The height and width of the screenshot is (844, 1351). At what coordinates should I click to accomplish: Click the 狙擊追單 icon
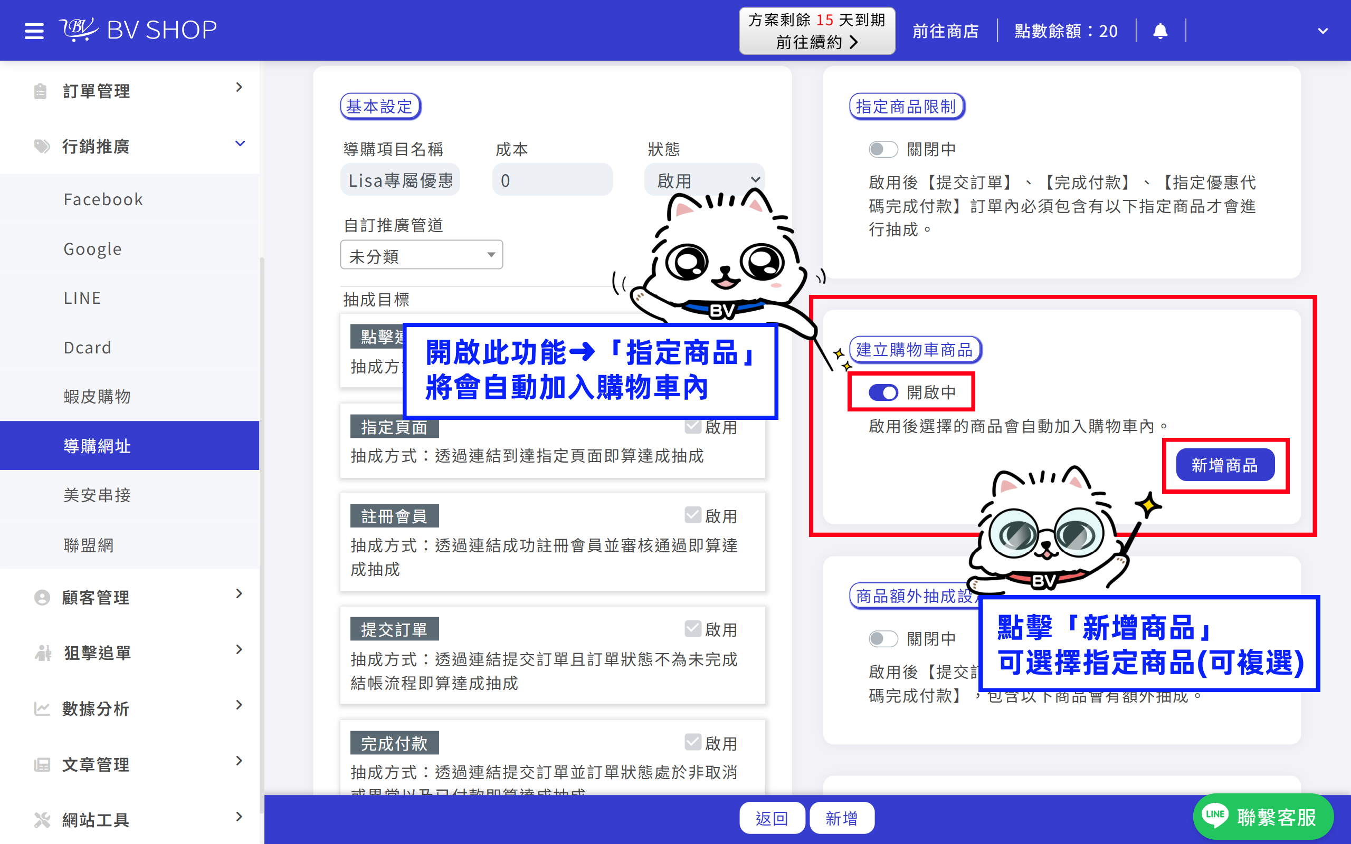coord(42,653)
